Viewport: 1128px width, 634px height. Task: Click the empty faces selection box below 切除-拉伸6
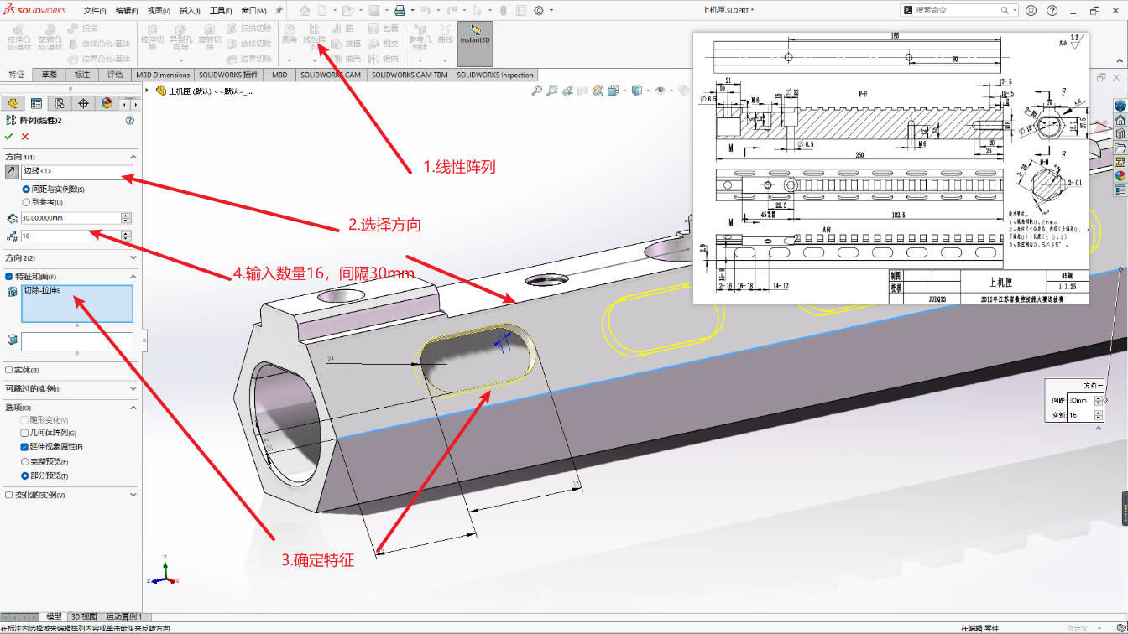click(77, 341)
